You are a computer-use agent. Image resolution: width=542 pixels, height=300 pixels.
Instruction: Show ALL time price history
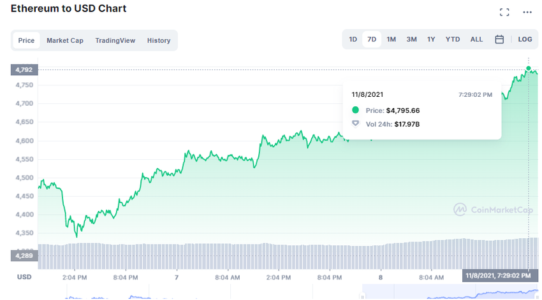(476, 39)
